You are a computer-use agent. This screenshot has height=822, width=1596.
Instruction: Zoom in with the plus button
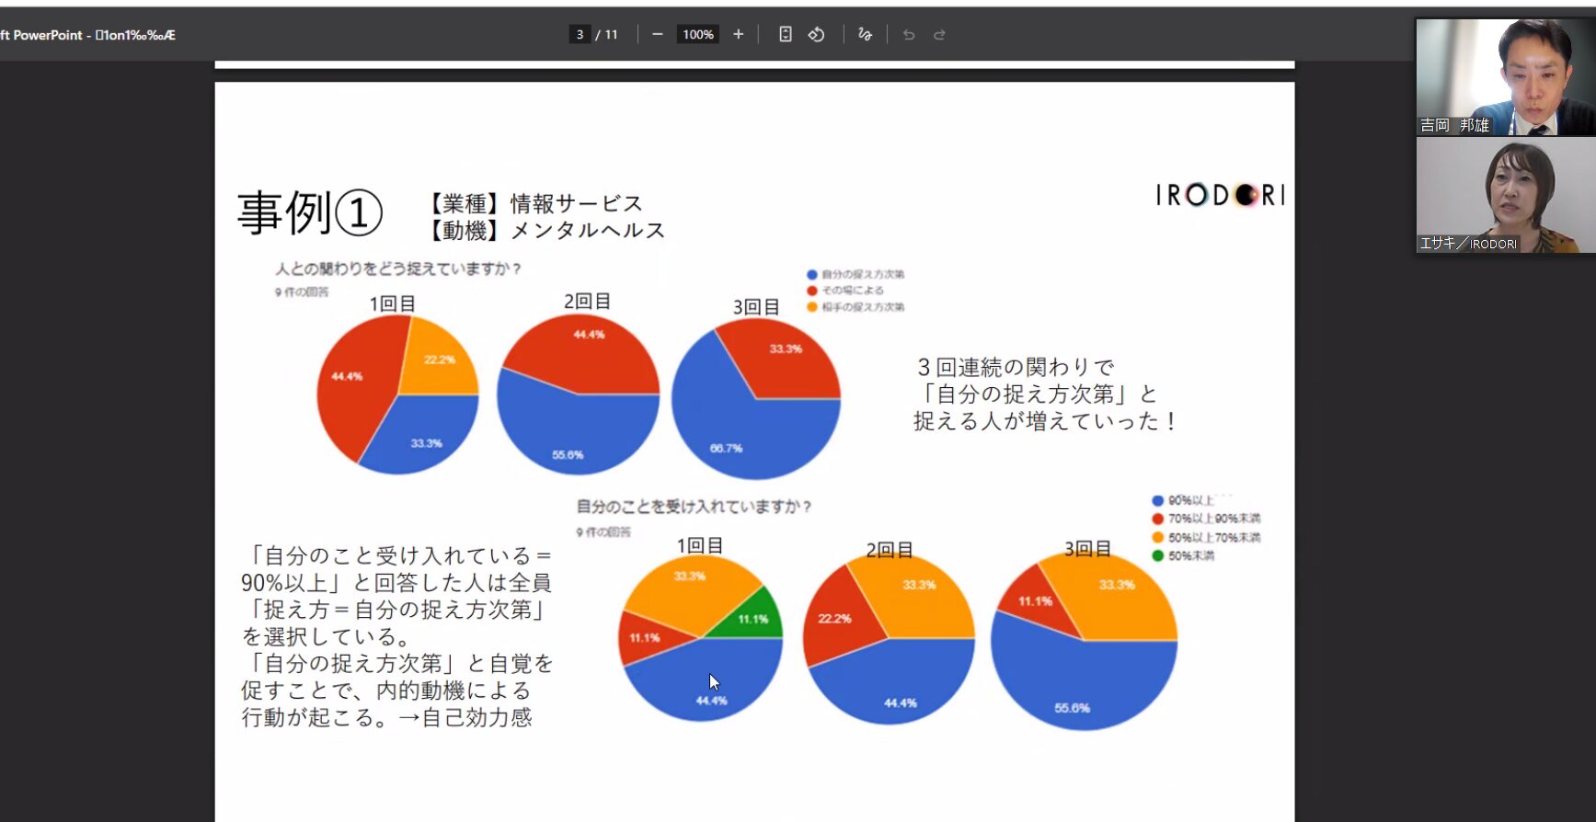(738, 35)
